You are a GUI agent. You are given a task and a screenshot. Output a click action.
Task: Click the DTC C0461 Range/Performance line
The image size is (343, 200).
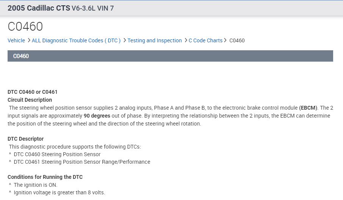click(x=81, y=162)
